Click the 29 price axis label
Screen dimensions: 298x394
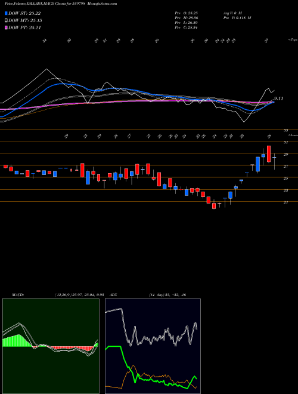(x=285, y=154)
